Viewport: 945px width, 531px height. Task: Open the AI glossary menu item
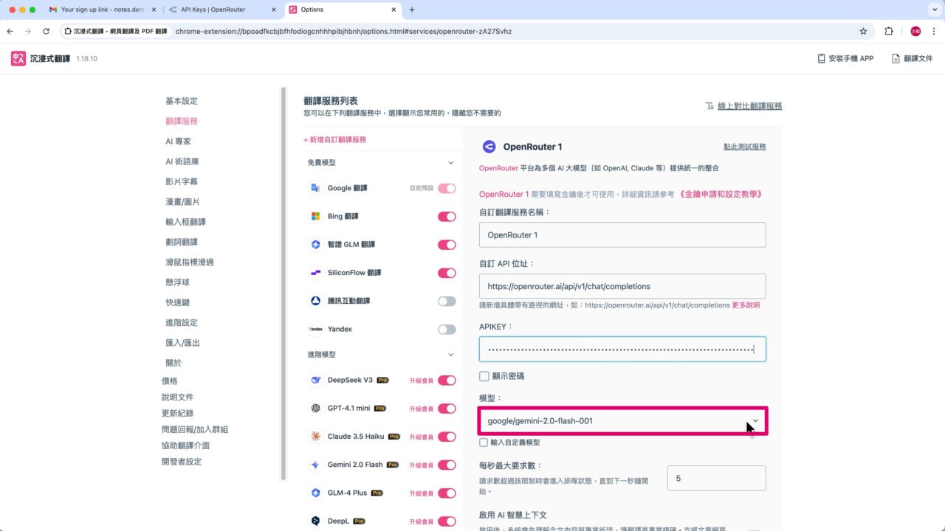click(182, 162)
